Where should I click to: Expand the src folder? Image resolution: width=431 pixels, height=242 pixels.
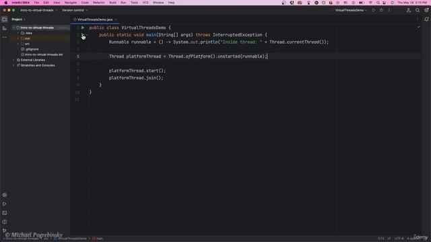point(18,44)
